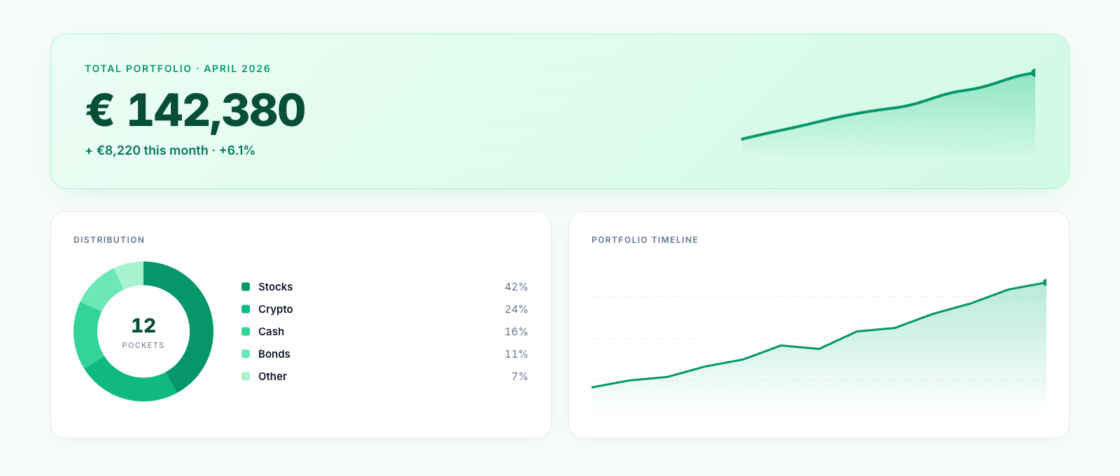Click the Bonds legend color swatch
This screenshot has height=476, width=1120.
coord(246,353)
